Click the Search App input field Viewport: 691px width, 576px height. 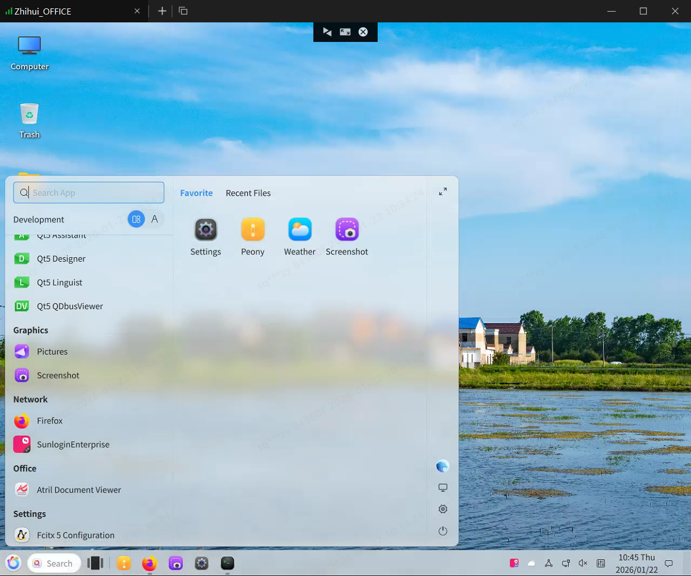88,192
